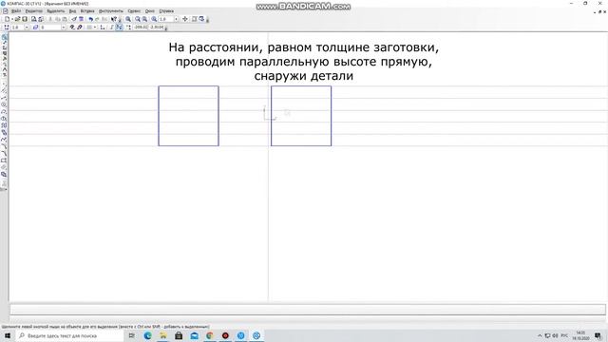Click the Open file icon
608x342 pixels.
click(x=17, y=19)
